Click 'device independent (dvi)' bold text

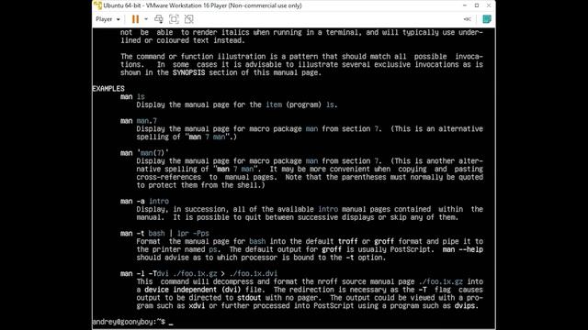click(x=193, y=290)
